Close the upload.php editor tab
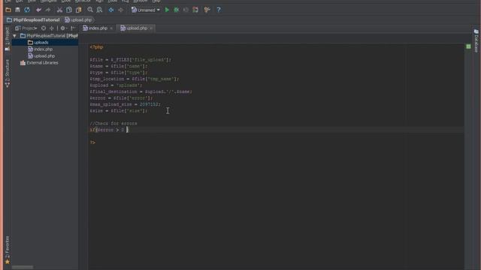 (x=151, y=28)
